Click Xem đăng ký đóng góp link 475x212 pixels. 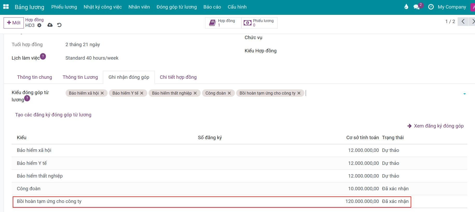pyautogui.click(x=436, y=126)
